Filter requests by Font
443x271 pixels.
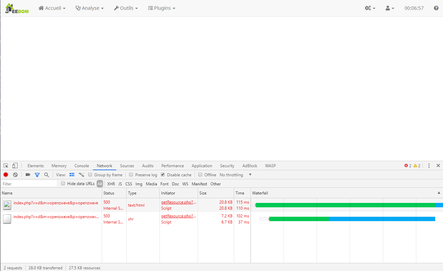click(165, 184)
